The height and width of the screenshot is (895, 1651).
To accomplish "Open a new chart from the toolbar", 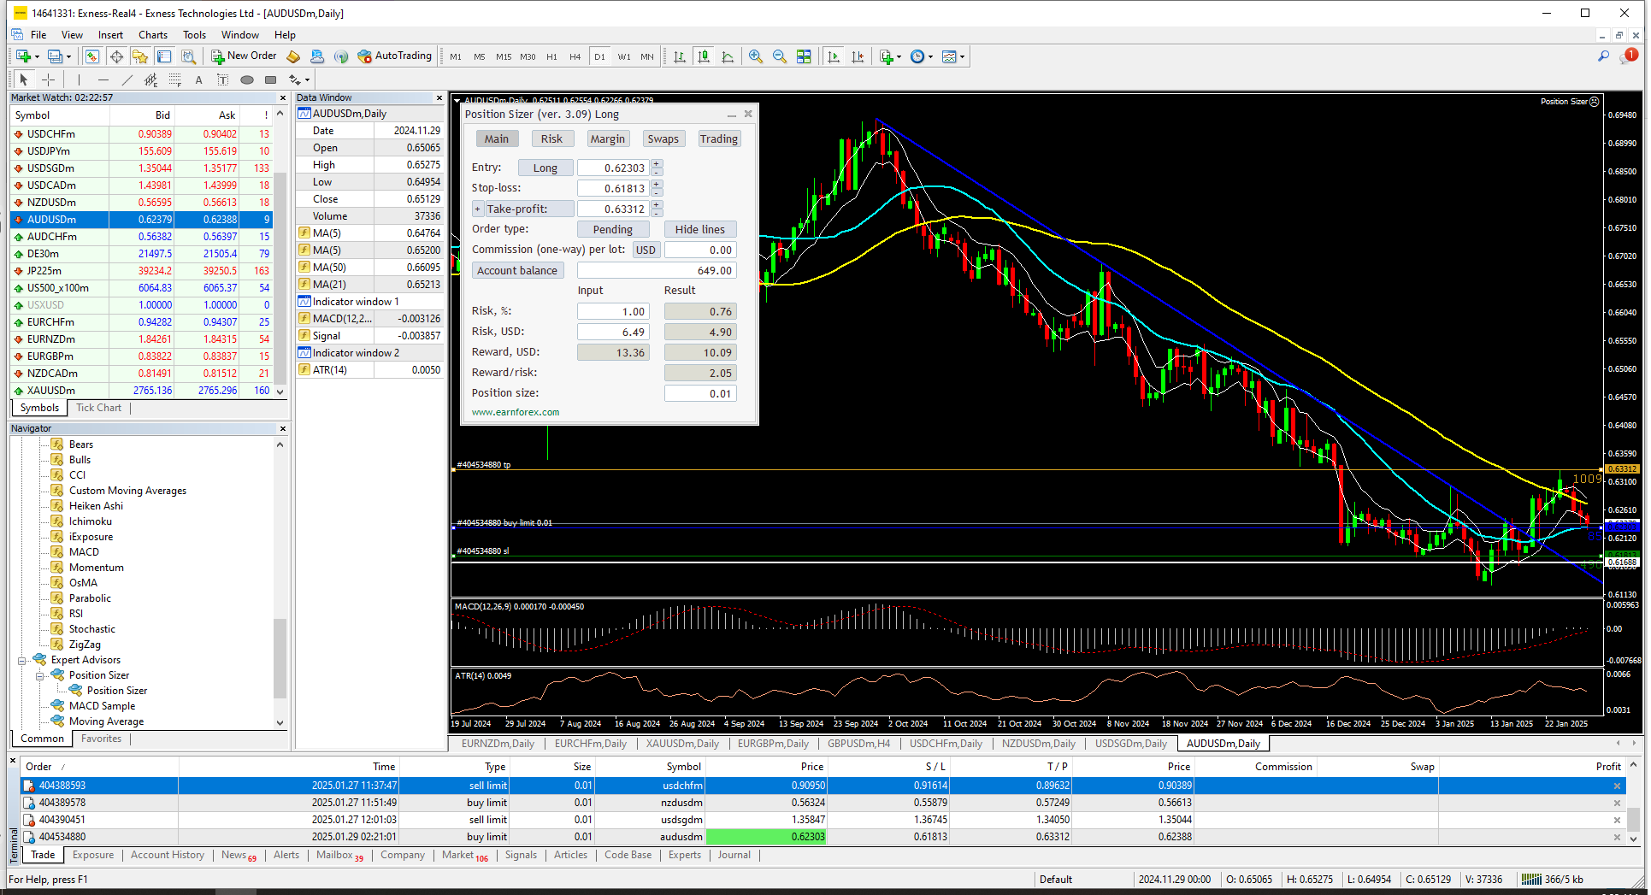I will pos(23,56).
